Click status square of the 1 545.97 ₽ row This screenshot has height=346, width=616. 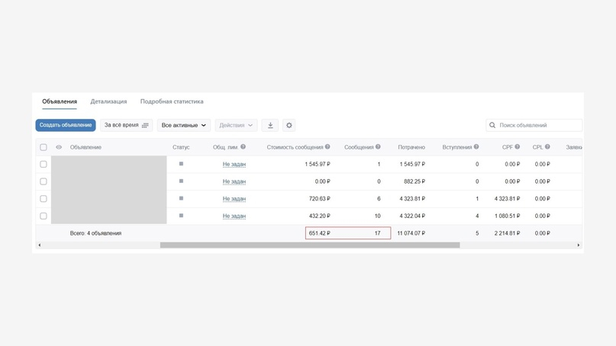pyautogui.click(x=181, y=164)
